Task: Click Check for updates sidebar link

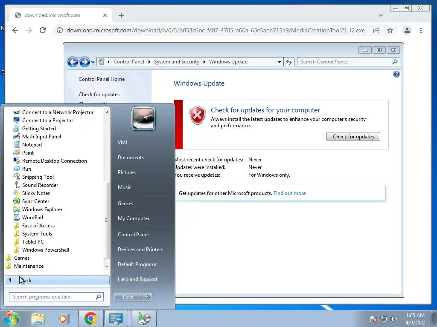Action: [x=99, y=94]
